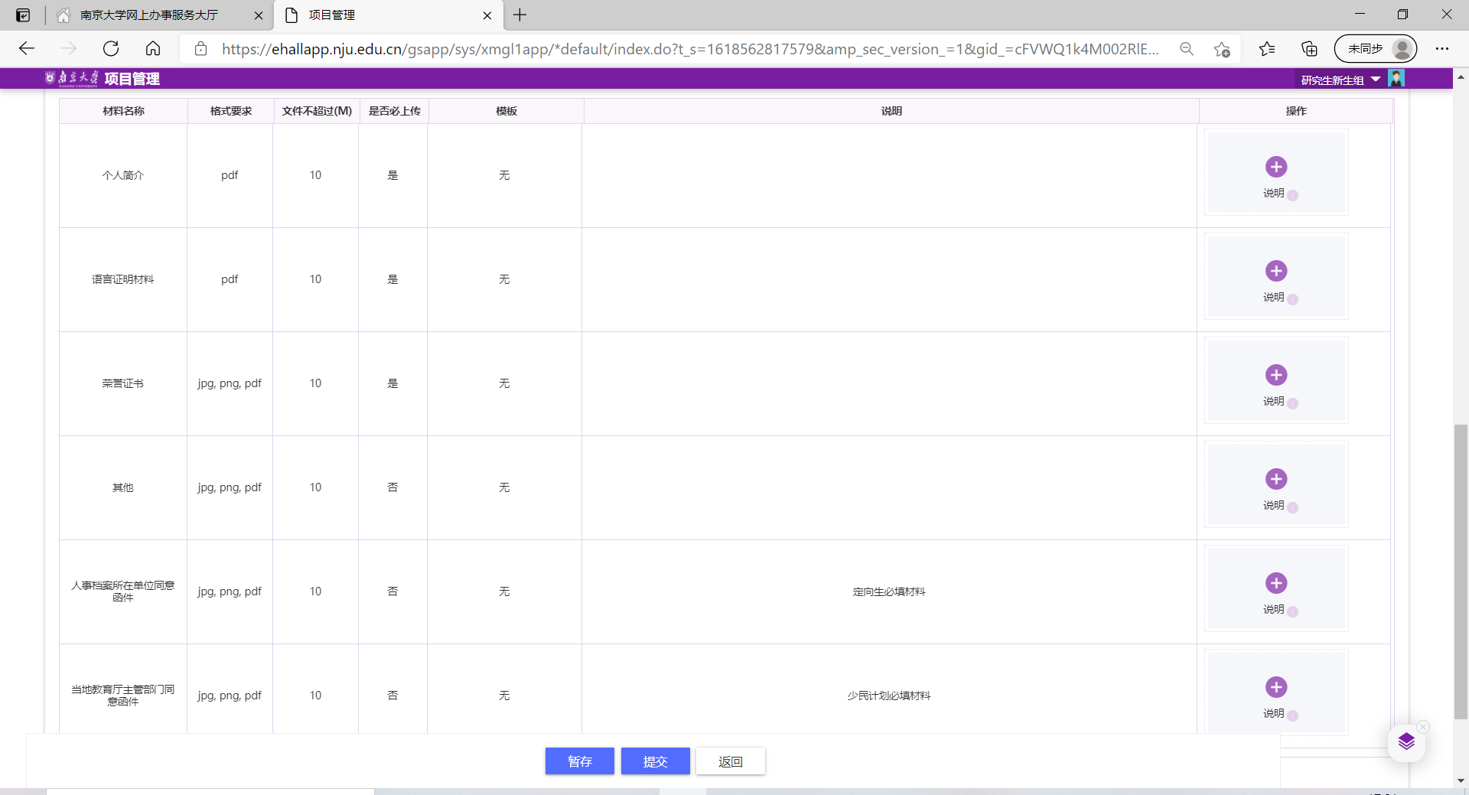Open browser settings and more menu
The width and height of the screenshot is (1469, 795).
click(1442, 49)
